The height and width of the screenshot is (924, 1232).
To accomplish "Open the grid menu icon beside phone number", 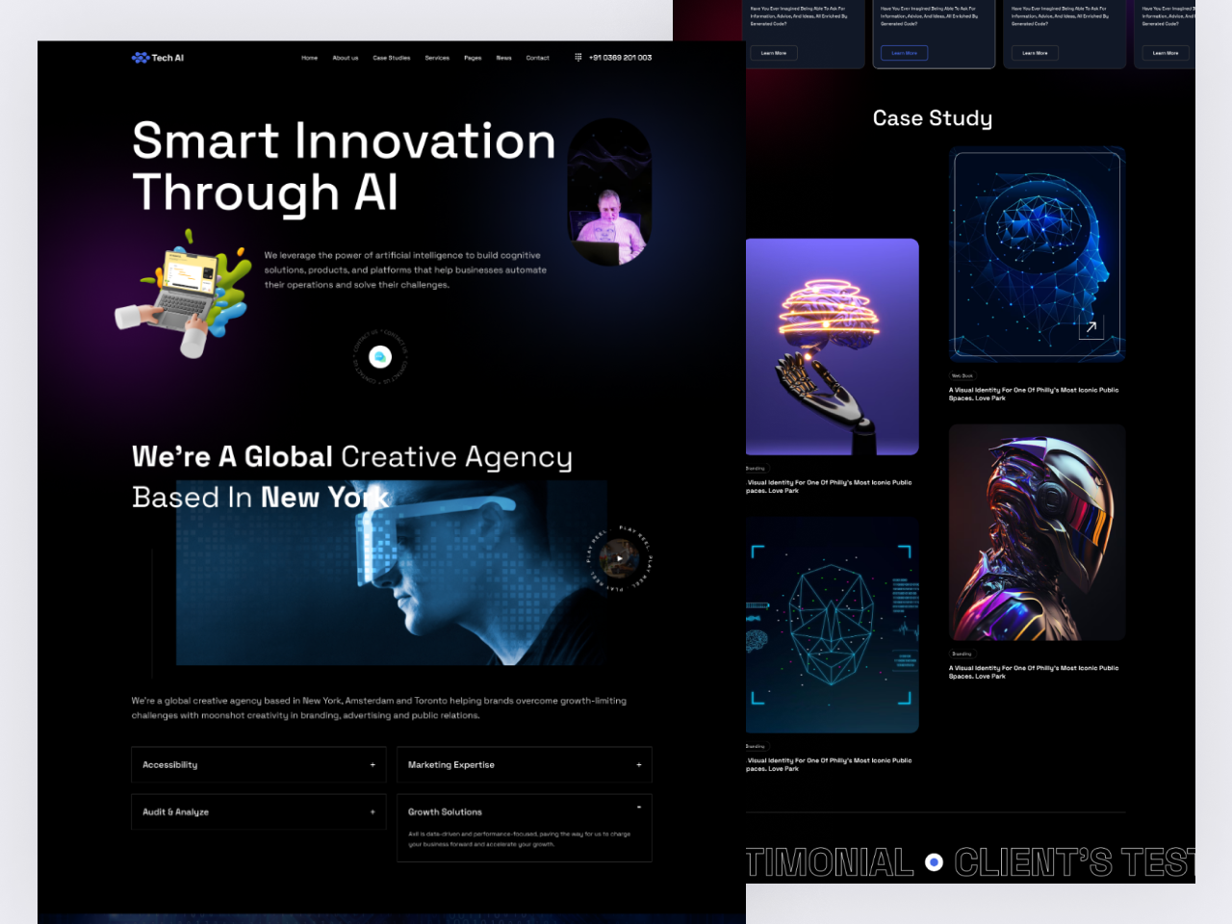I will [x=577, y=58].
